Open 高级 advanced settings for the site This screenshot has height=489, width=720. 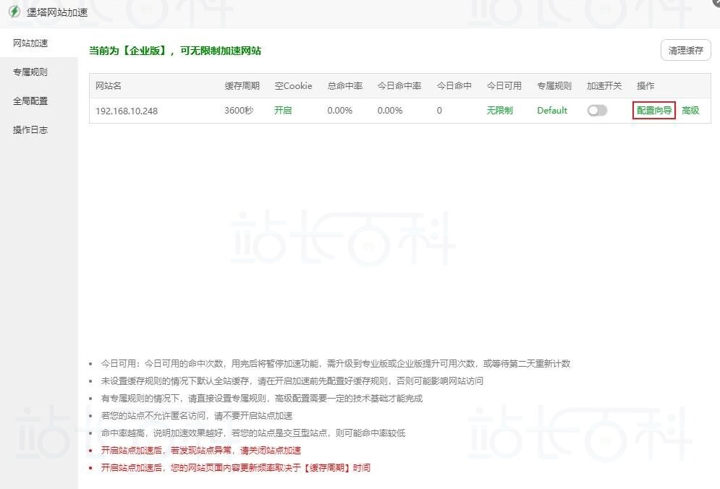(690, 110)
